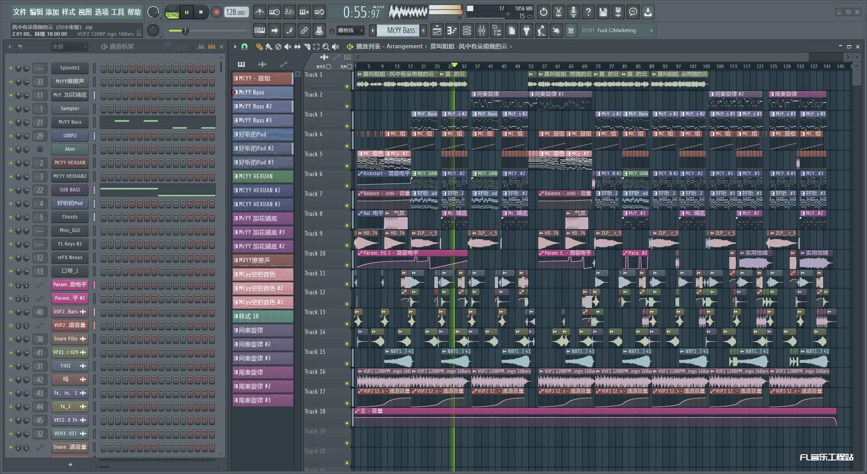
Task: Open the piano roll view icon
Action: [452, 31]
